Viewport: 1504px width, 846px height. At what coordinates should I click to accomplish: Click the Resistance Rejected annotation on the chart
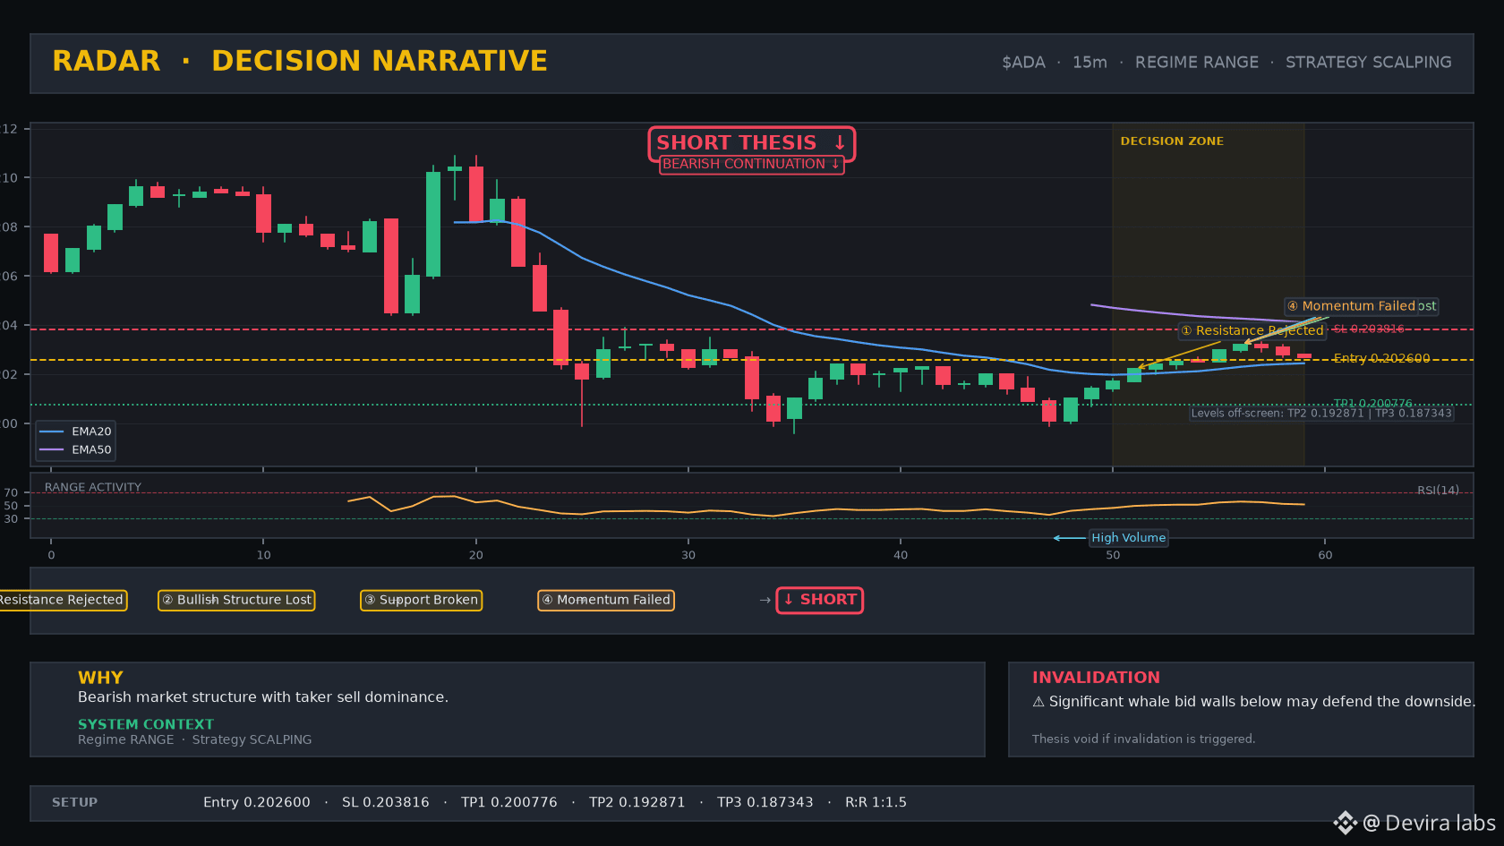click(1252, 330)
